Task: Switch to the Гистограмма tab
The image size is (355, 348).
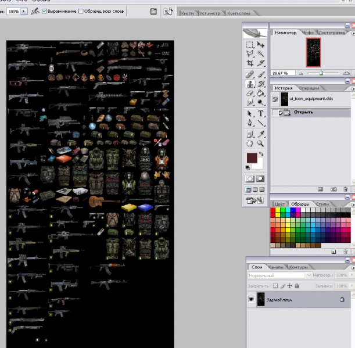Action: [x=332, y=33]
